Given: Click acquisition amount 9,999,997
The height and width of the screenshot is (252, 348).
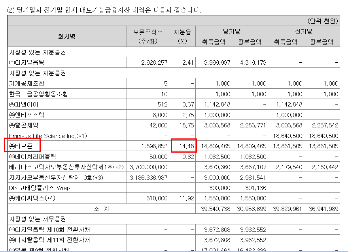Looking at the screenshot, I should pos(217,63).
